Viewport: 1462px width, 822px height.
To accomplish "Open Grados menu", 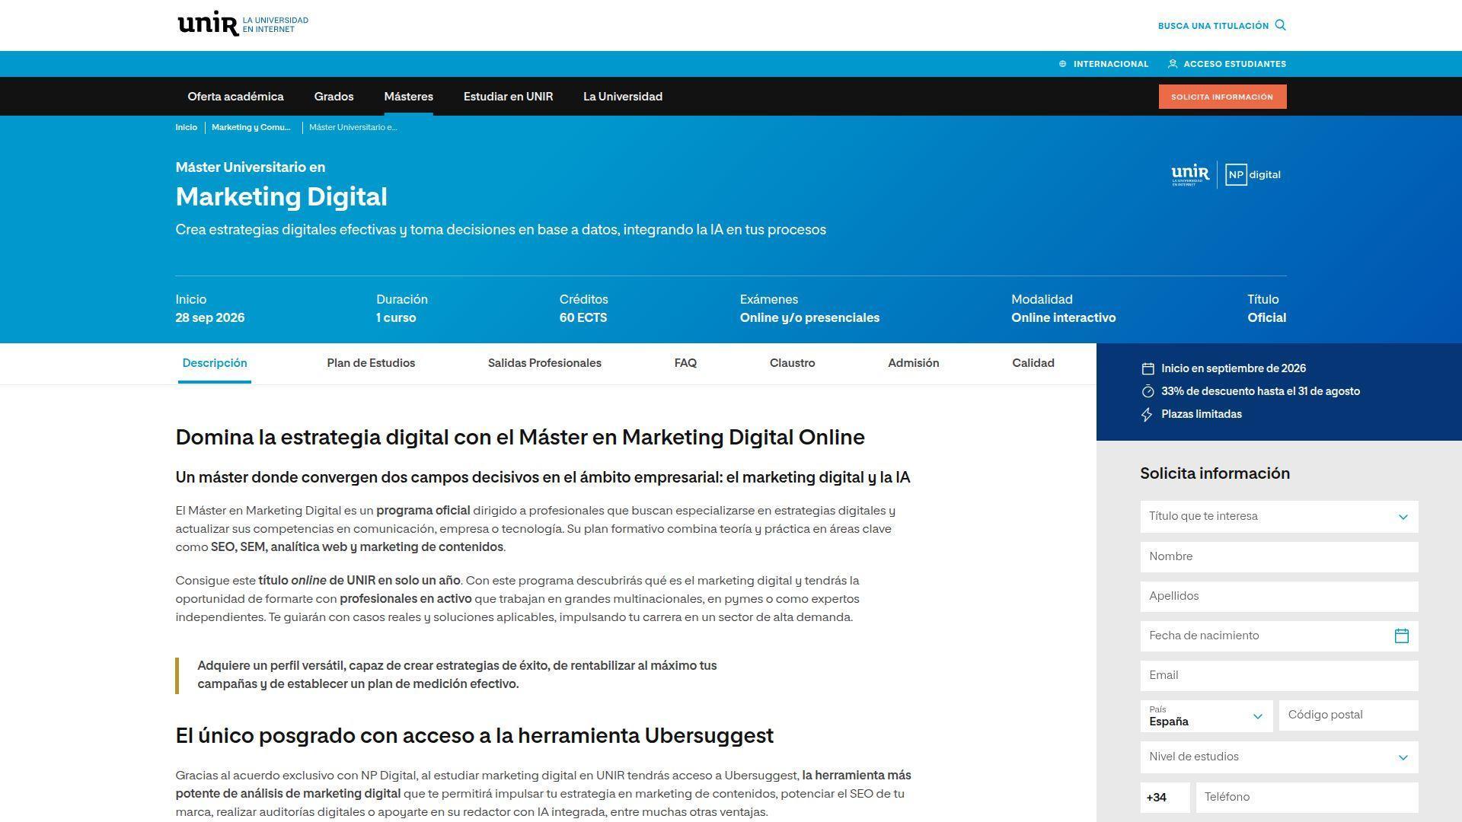I will coord(334,97).
